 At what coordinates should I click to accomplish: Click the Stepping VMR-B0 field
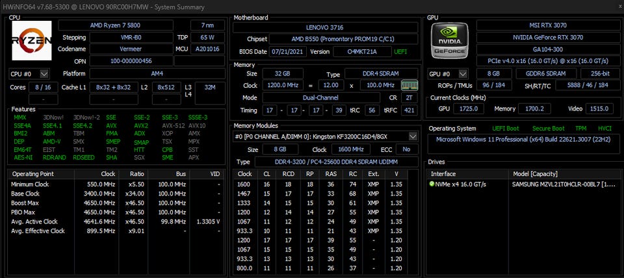(131, 38)
